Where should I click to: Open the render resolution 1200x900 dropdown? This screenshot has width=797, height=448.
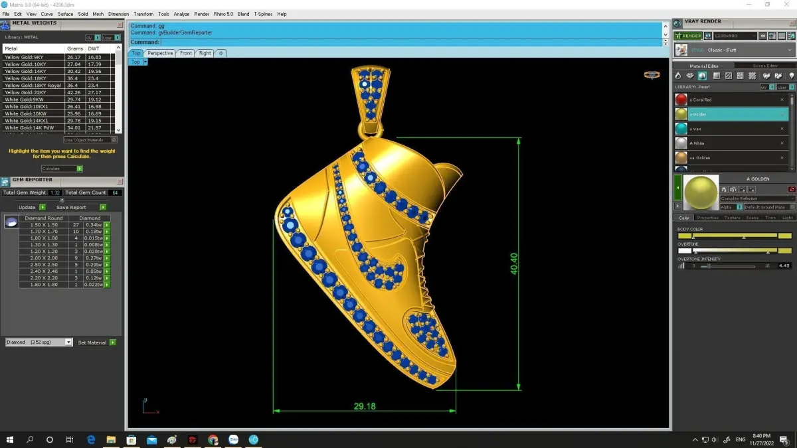(735, 36)
